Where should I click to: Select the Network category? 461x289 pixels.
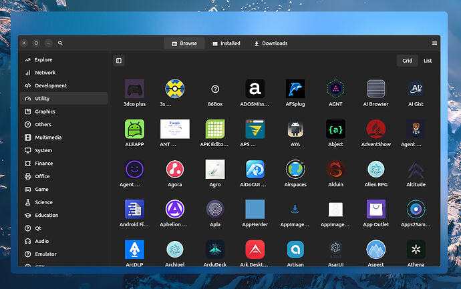point(63,73)
